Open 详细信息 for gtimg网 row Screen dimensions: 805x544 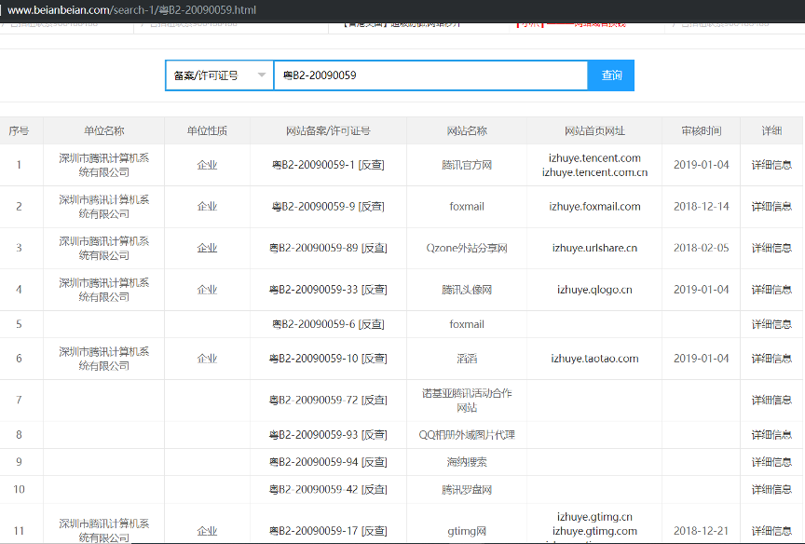(771, 531)
